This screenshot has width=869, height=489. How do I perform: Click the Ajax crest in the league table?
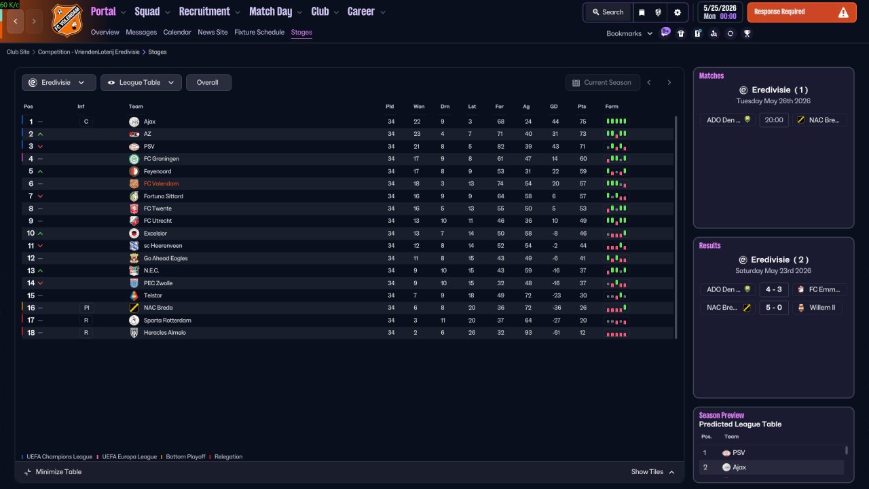pyautogui.click(x=134, y=122)
